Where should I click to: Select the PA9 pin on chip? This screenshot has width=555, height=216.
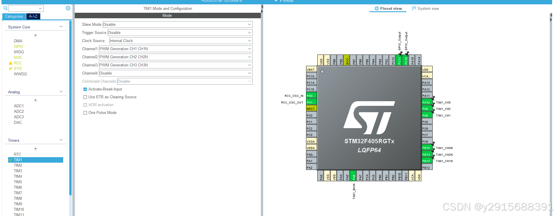coord(427,109)
